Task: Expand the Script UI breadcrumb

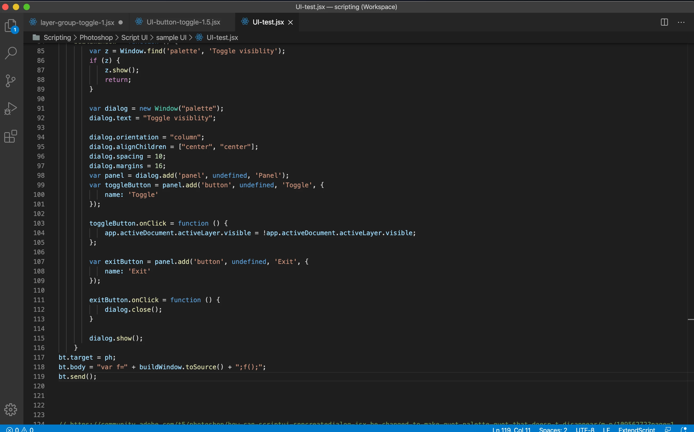Action: (134, 38)
